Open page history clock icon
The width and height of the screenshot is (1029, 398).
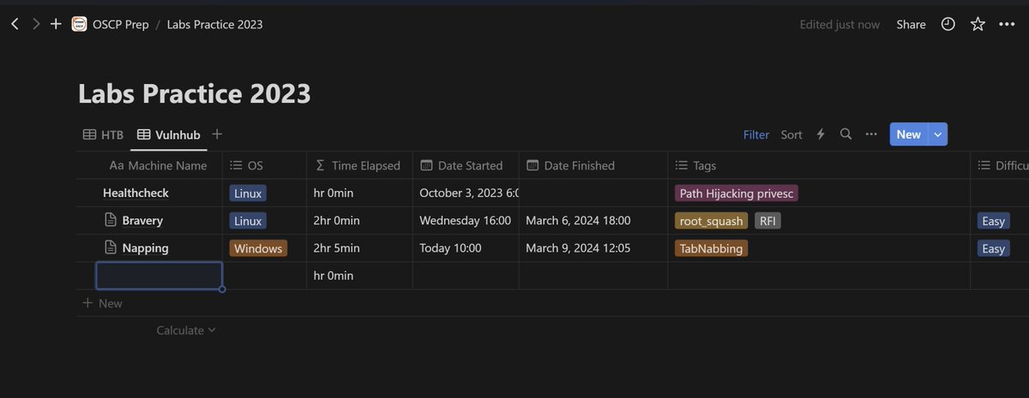[x=948, y=25]
